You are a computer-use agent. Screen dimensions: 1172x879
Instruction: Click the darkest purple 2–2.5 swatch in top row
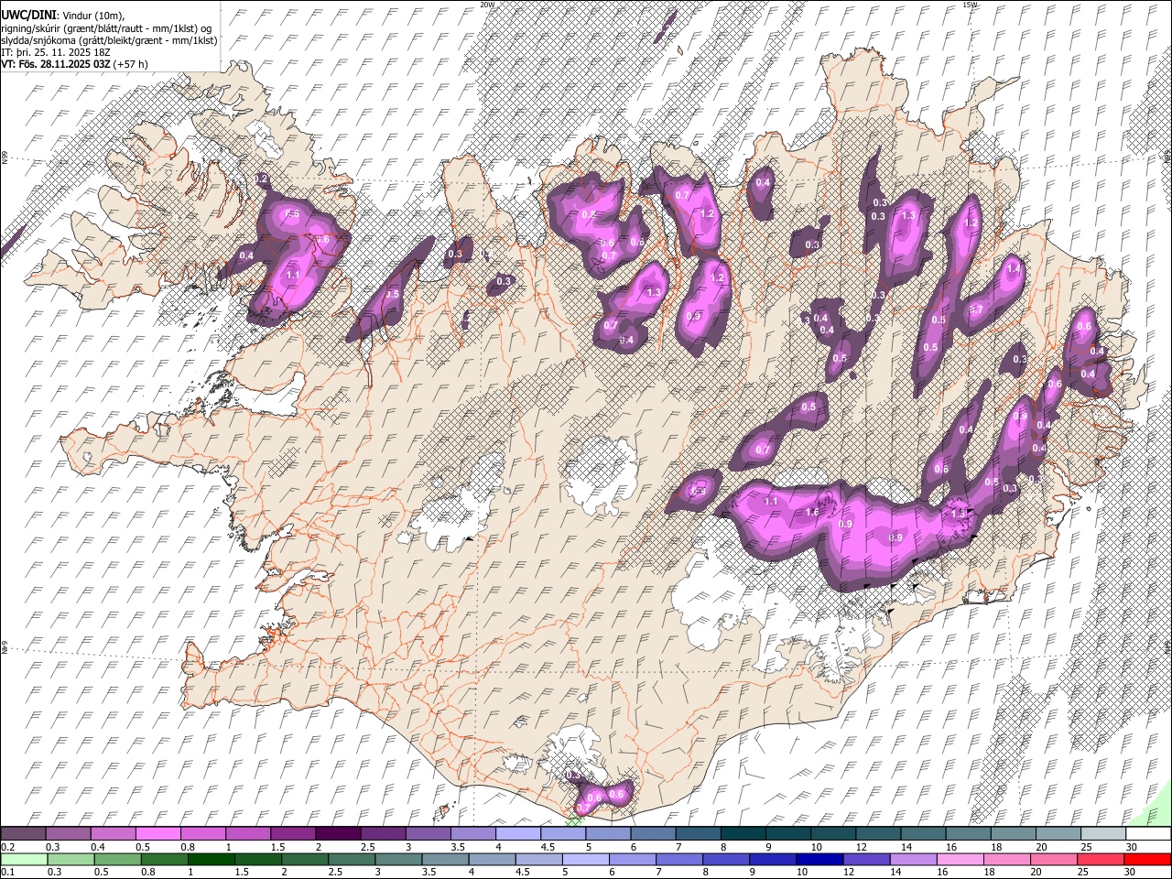pyautogui.click(x=337, y=834)
